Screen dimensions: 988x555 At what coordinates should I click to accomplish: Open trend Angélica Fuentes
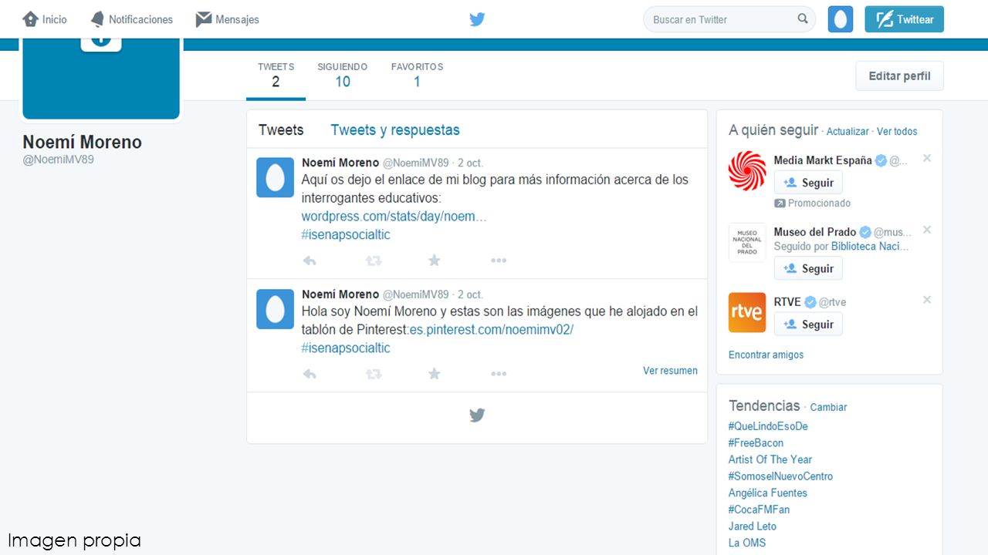[768, 493]
